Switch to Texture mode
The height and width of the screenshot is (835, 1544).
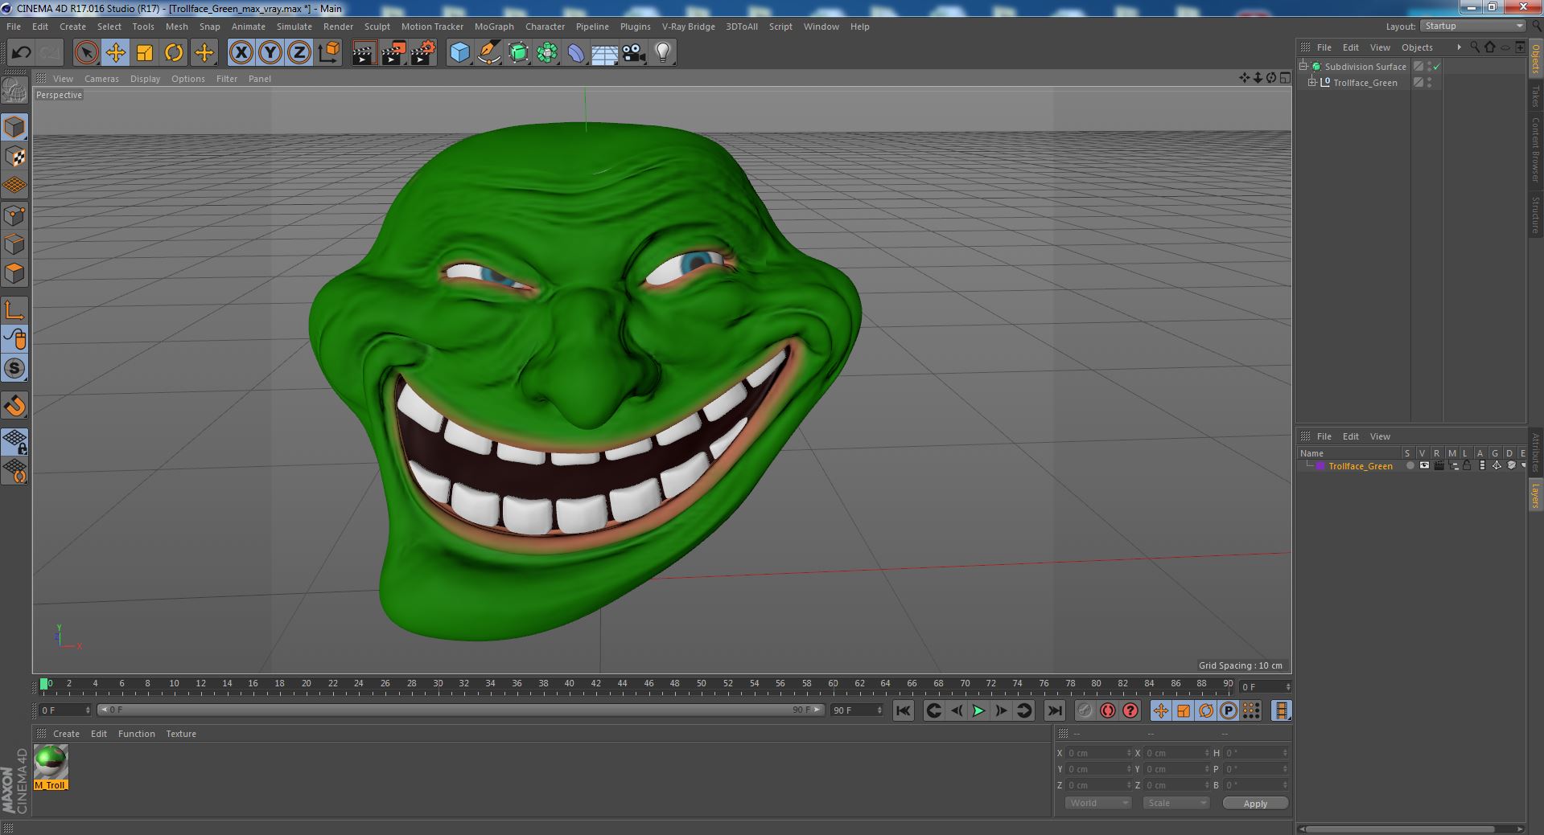click(x=14, y=157)
